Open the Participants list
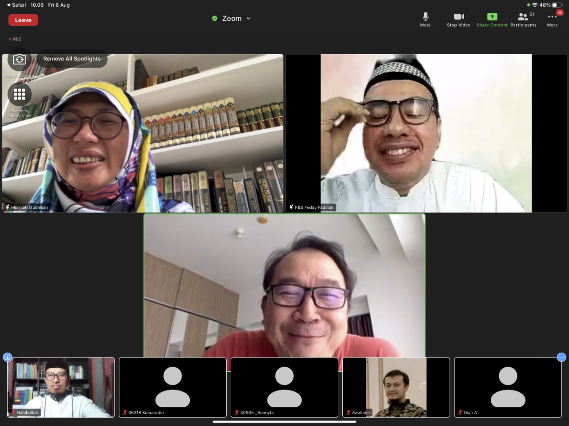 click(x=523, y=20)
